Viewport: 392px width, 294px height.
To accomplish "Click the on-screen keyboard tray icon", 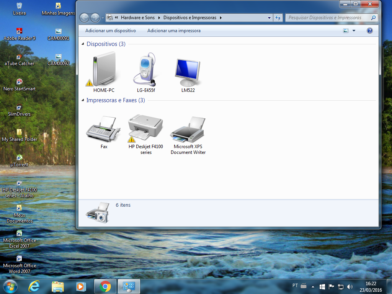I will click(x=304, y=286).
